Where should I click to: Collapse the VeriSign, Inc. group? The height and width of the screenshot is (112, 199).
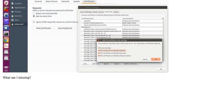81,27
